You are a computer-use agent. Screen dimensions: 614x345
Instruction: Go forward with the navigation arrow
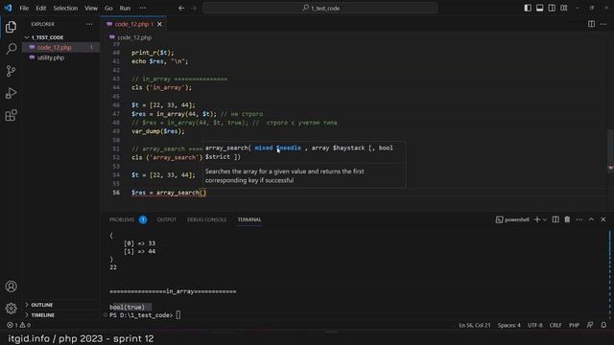[194, 8]
